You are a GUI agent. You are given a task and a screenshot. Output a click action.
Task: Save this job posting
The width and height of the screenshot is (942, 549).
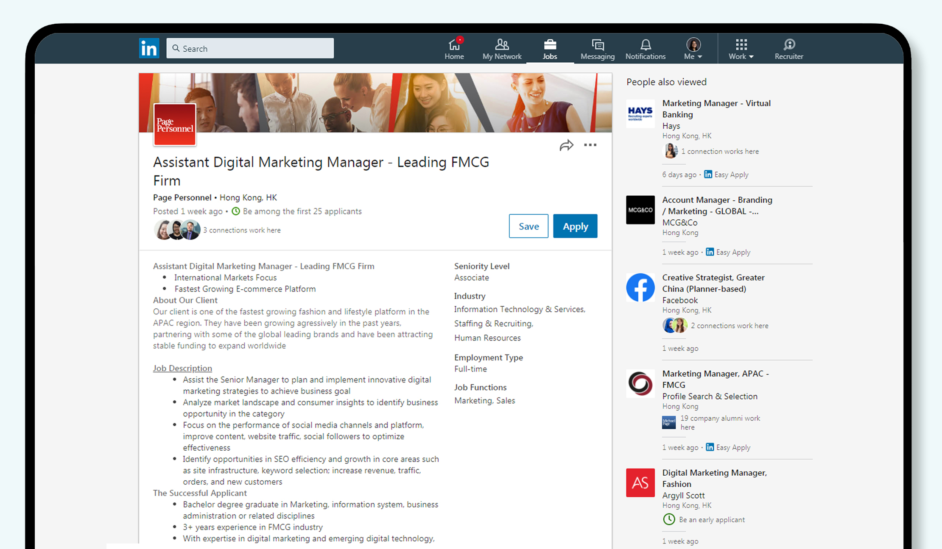528,226
